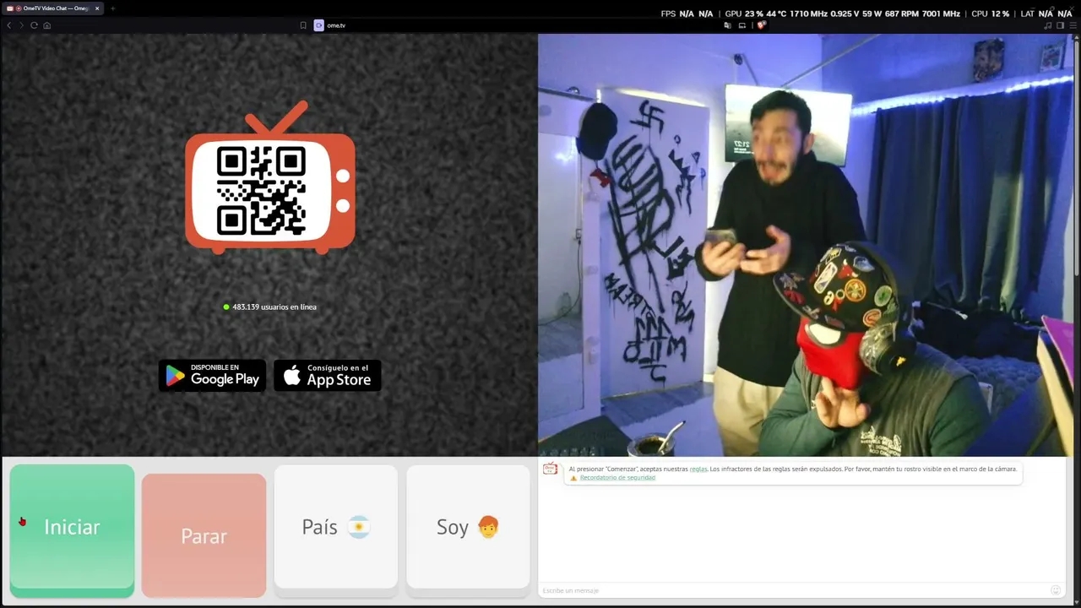Bookmark this page with the bookmark icon

tap(303, 25)
